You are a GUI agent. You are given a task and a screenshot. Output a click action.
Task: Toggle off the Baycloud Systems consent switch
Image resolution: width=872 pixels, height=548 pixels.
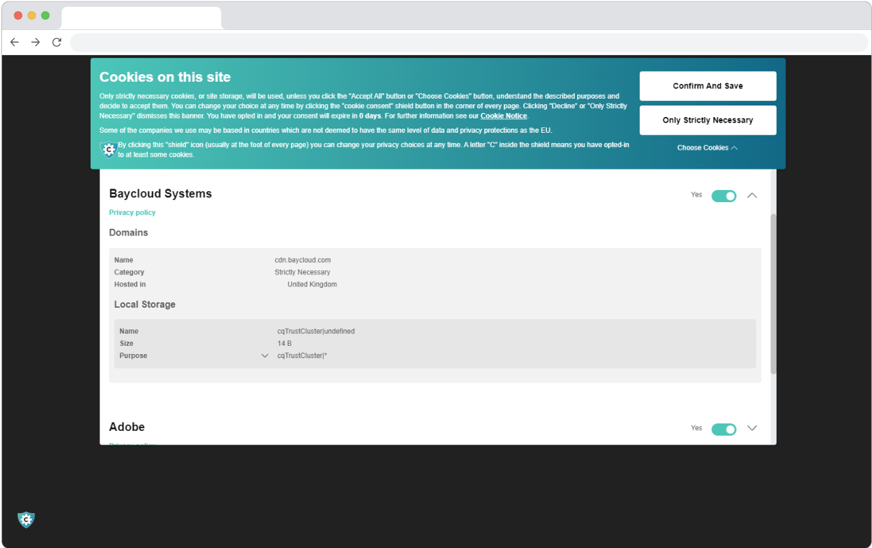click(723, 196)
